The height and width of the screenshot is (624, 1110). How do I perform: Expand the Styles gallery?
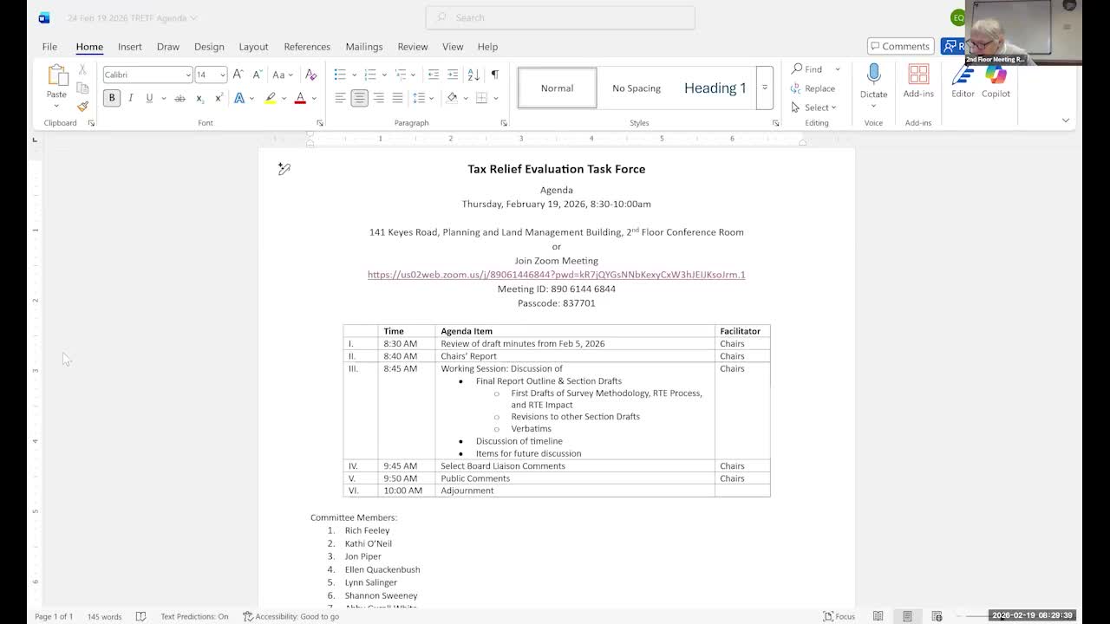[x=764, y=88]
